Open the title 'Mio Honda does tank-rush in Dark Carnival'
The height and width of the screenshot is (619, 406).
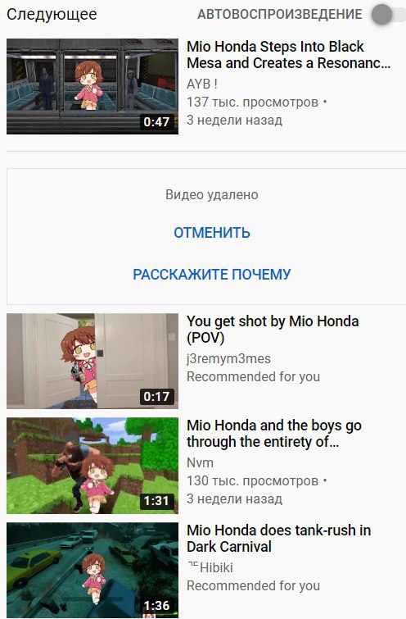coord(278,539)
